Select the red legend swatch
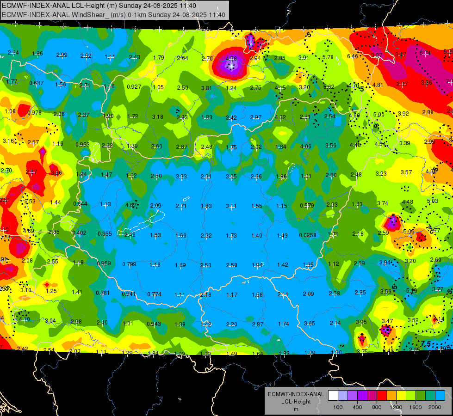This screenshot has width=453, height=416. tap(382, 396)
